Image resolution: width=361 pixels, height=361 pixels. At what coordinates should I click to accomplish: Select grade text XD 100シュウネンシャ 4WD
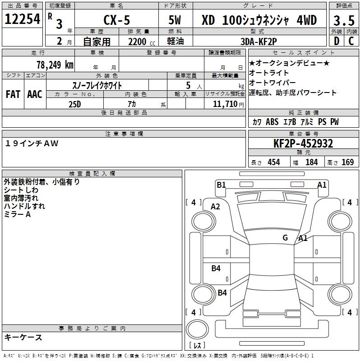click(x=259, y=20)
